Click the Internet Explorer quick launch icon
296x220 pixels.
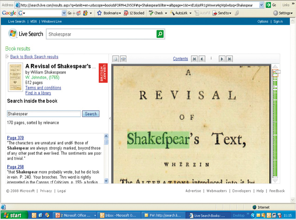point(41,215)
